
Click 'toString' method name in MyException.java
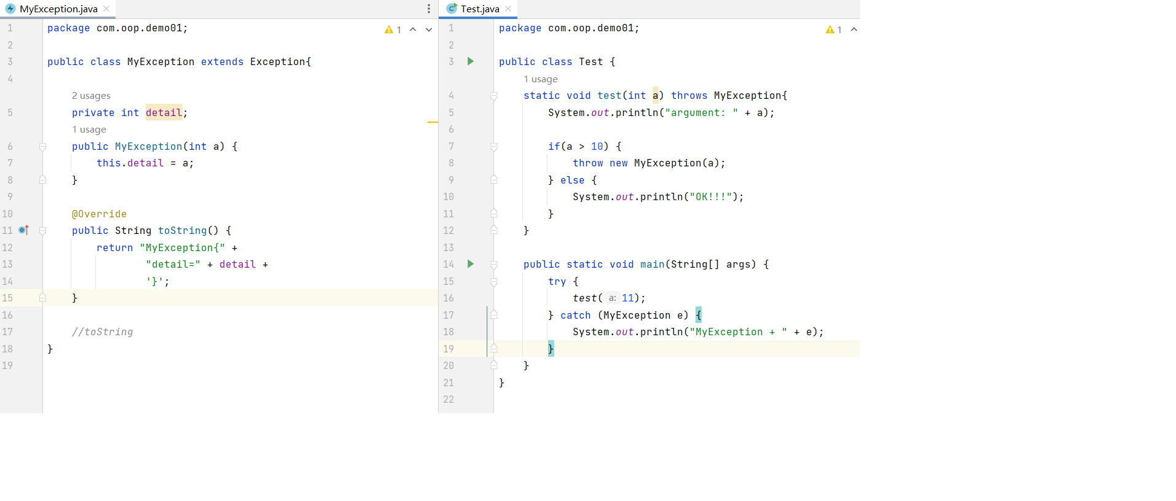click(182, 231)
